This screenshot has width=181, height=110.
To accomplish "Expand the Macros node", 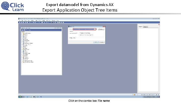I will [22, 34].
